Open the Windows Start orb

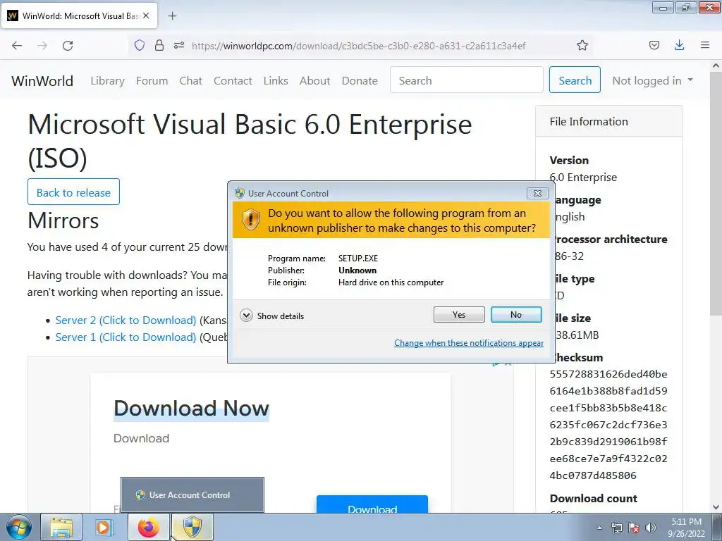click(18, 527)
